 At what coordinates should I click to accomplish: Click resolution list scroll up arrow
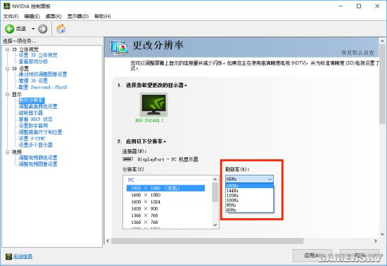point(215,179)
